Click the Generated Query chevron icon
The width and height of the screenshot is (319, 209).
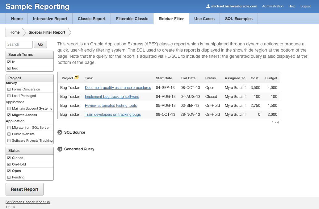[x=60, y=149]
